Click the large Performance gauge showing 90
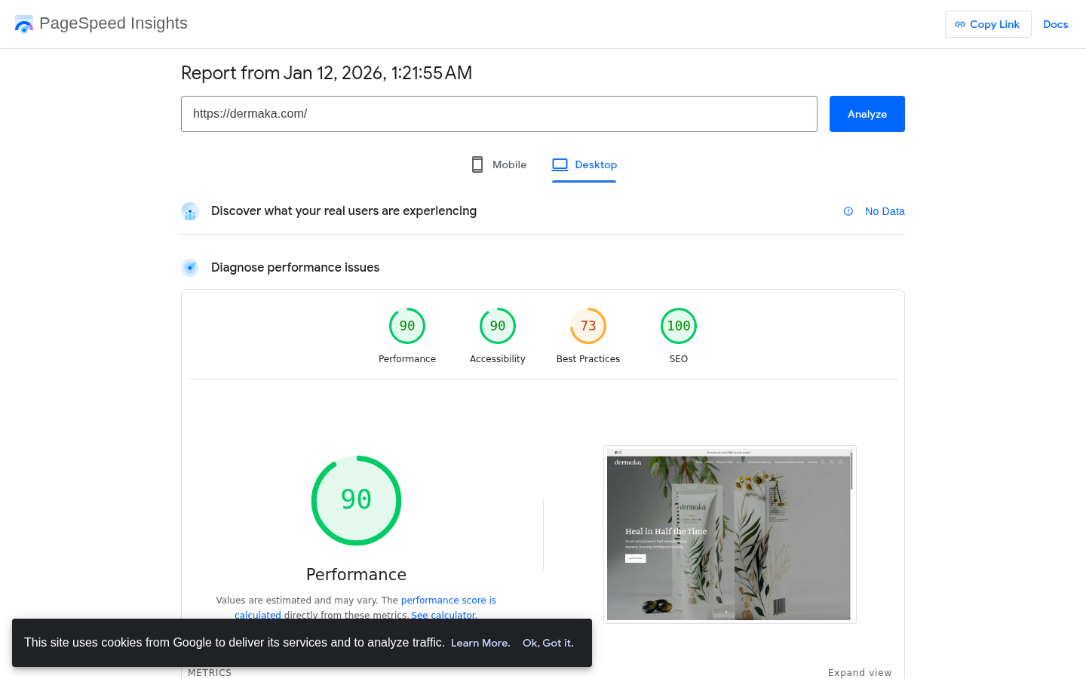Screen dimensions: 1086x679 (x=356, y=499)
